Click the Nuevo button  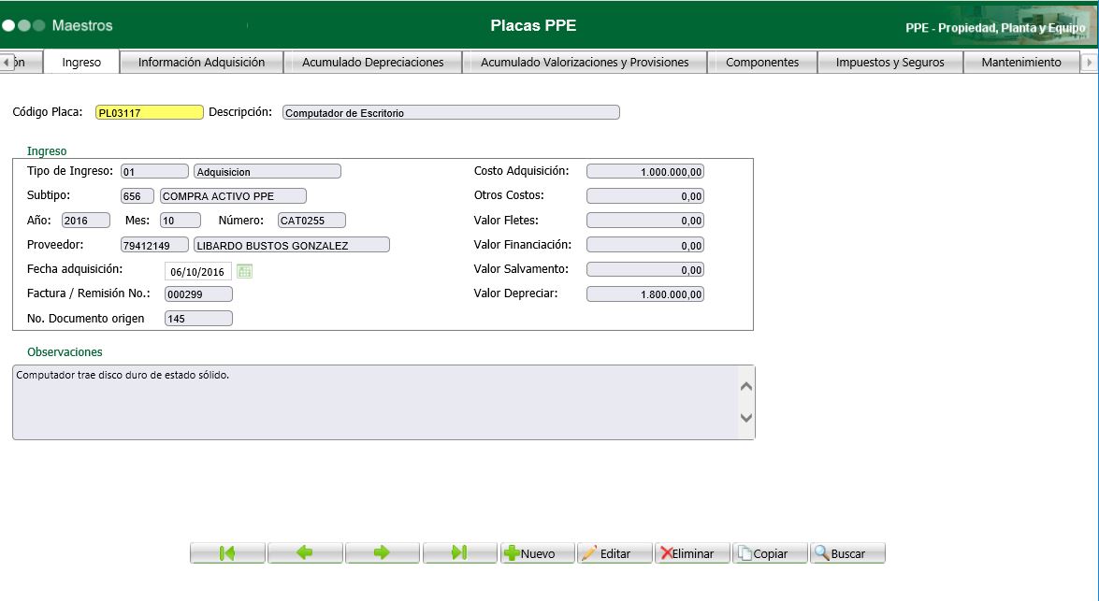(537, 552)
